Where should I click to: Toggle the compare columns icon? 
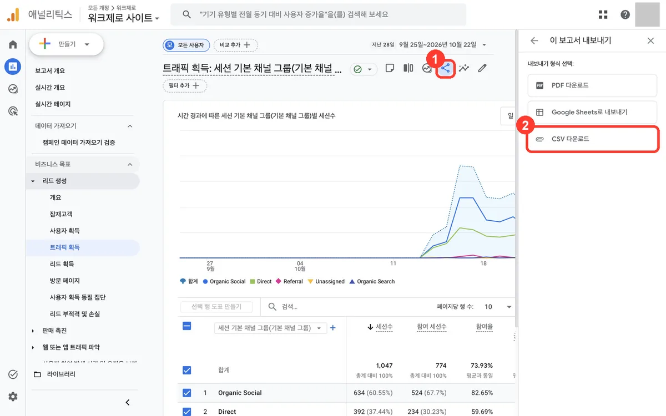pyautogui.click(x=408, y=68)
